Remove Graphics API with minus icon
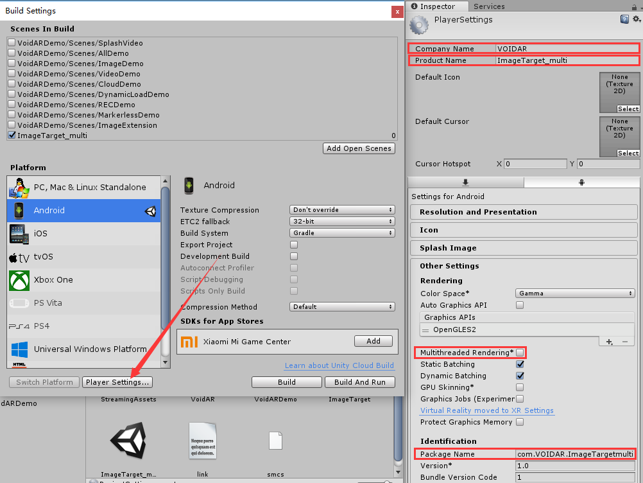This screenshot has height=483, width=643. click(625, 342)
